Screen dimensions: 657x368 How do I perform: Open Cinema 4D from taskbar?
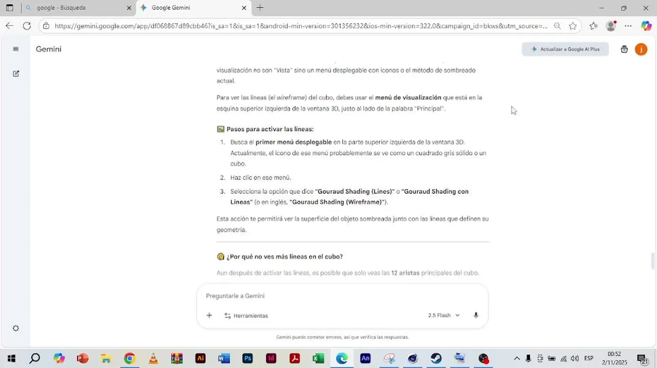click(x=412, y=359)
